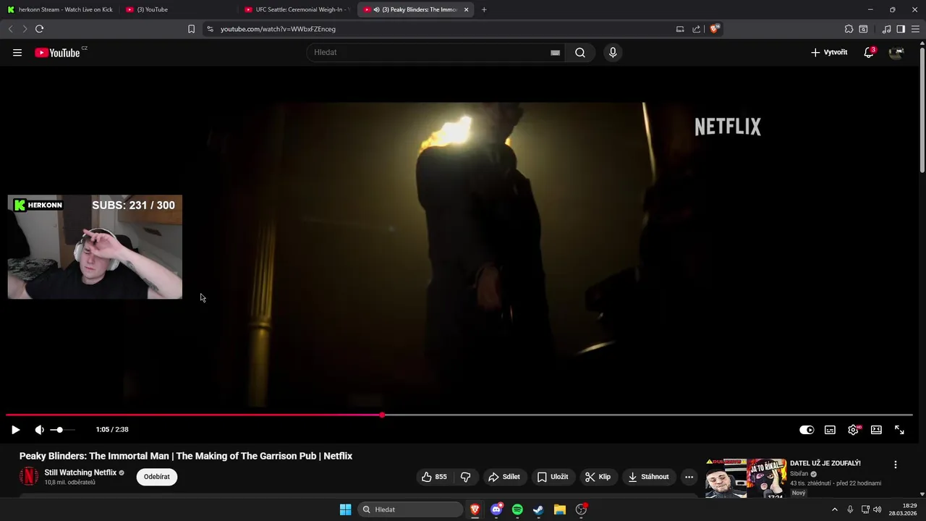Open more actions three-dot menu under video
Image resolution: width=926 pixels, height=521 pixels.
689,477
